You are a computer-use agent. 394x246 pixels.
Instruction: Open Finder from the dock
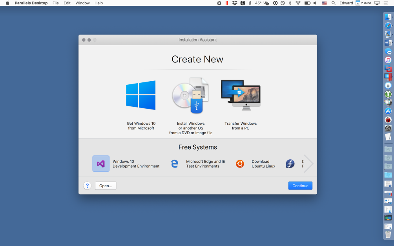click(x=388, y=17)
